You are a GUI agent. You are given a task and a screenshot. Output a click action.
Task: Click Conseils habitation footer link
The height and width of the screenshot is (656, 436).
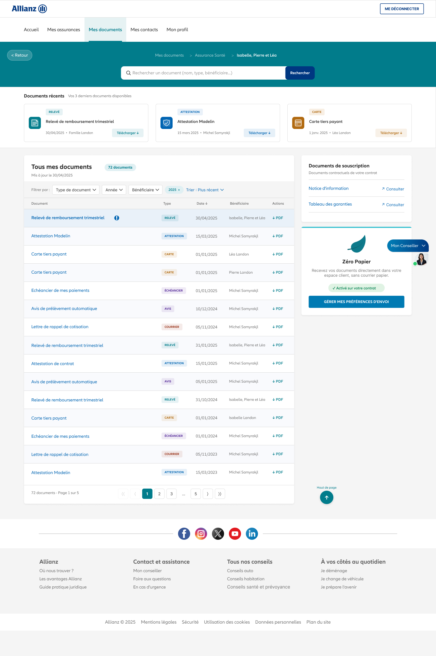(x=246, y=579)
